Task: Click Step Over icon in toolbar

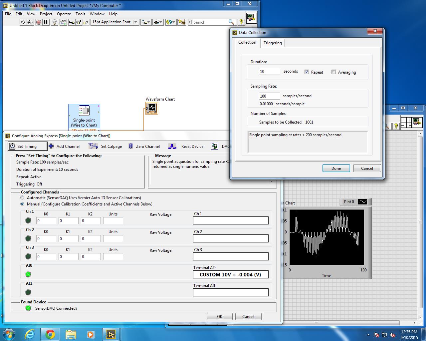Action: coord(79,22)
